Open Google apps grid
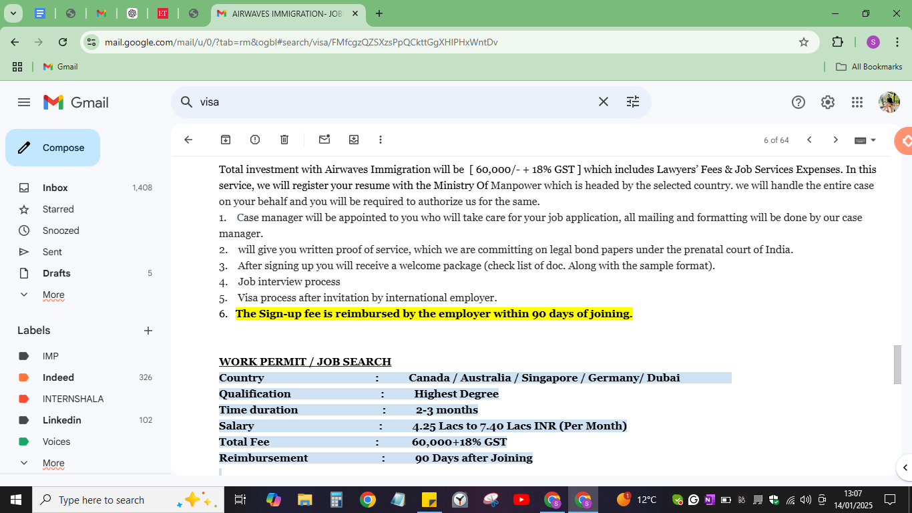The width and height of the screenshot is (912, 513). point(857,102)
